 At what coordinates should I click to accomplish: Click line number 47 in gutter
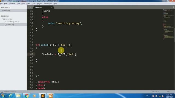(x=32, y=54)
